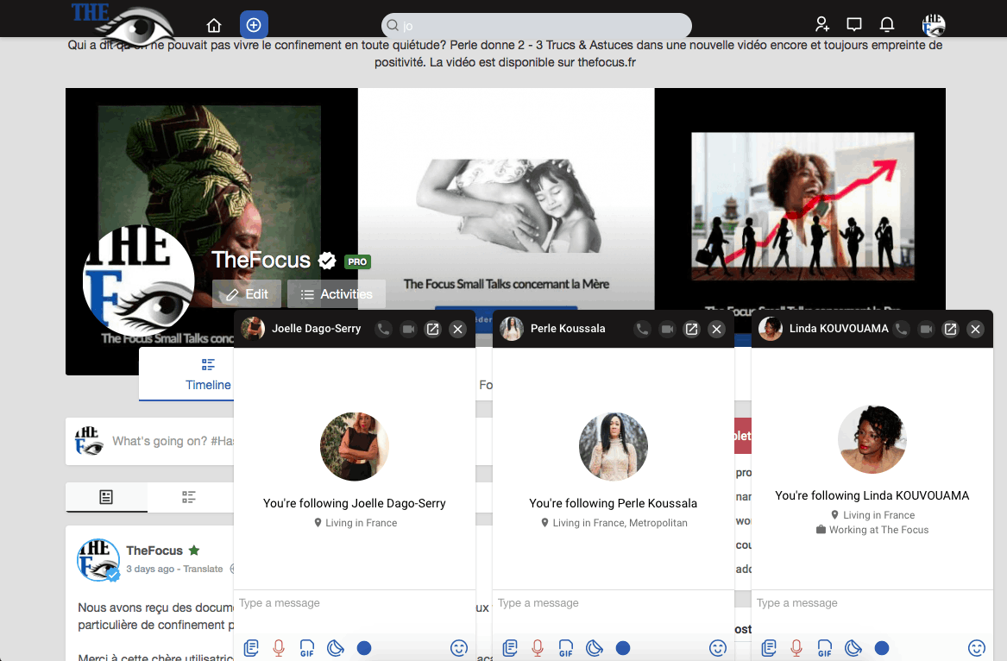
Task: Pop out Perle Koussala chat window
Action: coord(692,329)
